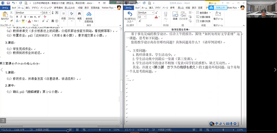This screenshot has width=277, height=133.
Task: Open Nakao Ryu account menu in left Word
Action: (x=109, y=8)
